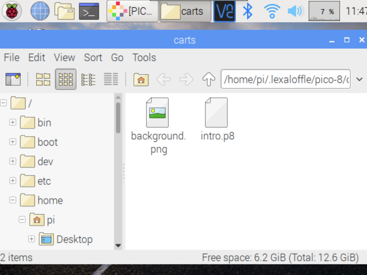This screenshot has height=275, width=367.
Task: Select the home folder in the tree
Action: pyautogui.click(x=42, y=200)
